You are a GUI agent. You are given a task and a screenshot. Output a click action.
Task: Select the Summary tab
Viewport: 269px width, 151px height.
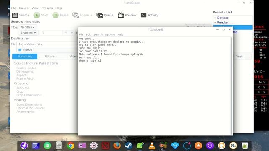25,56
